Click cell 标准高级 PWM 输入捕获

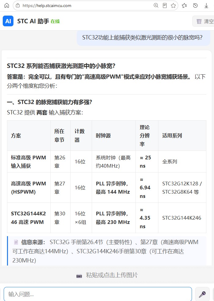point(29,162)
